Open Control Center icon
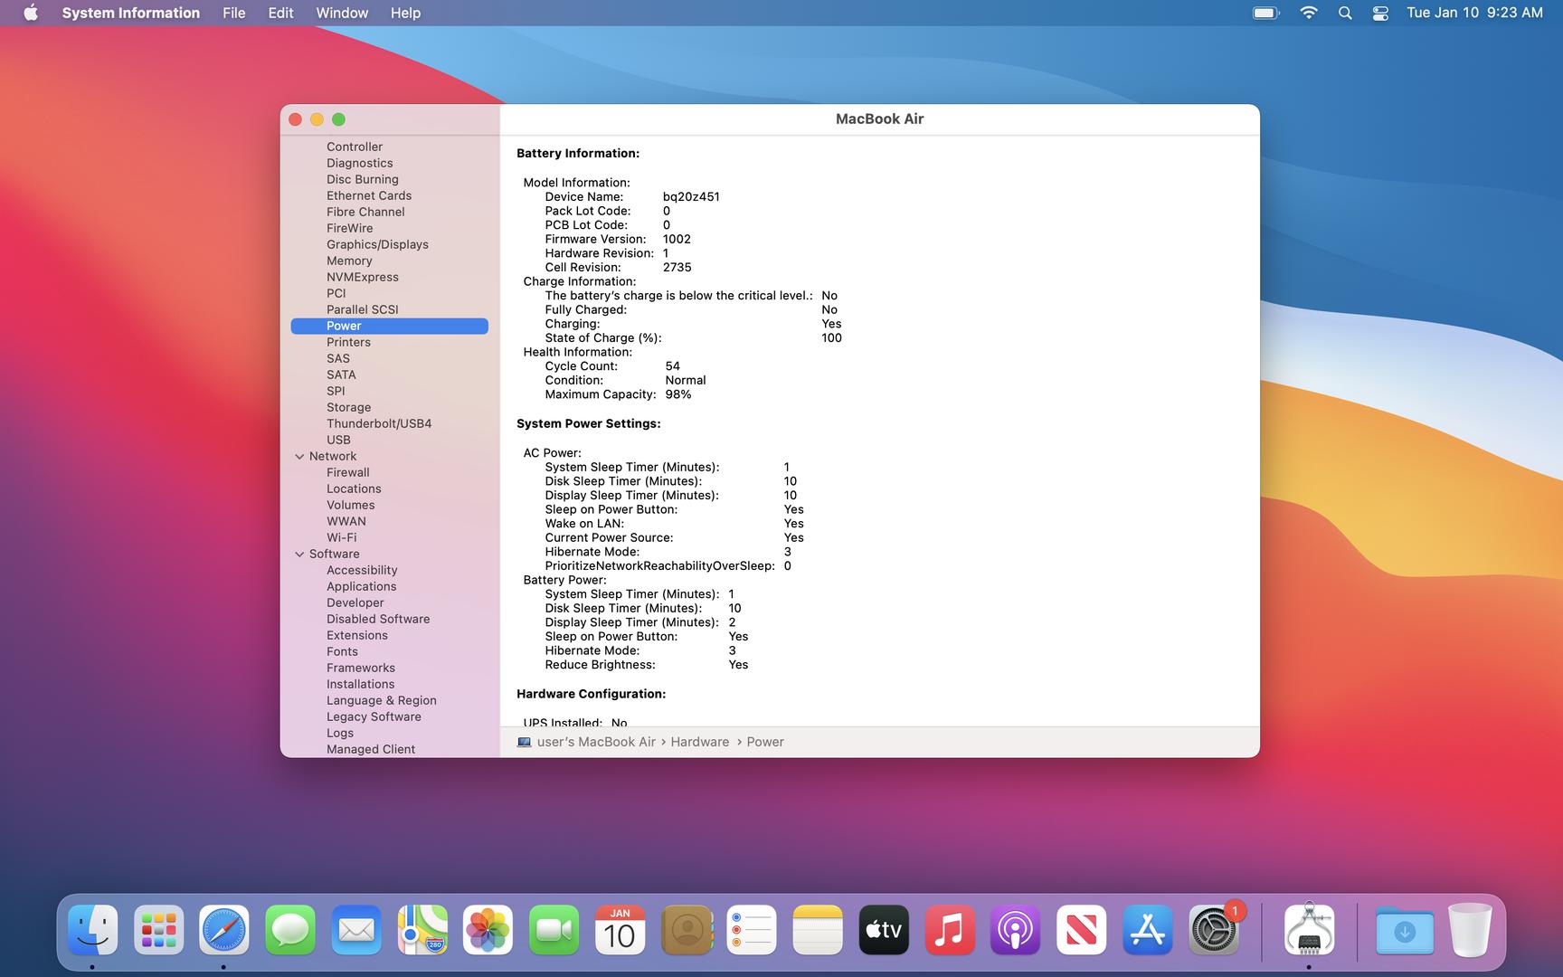The image size is (1563, 977). [x=1380, y=13]
